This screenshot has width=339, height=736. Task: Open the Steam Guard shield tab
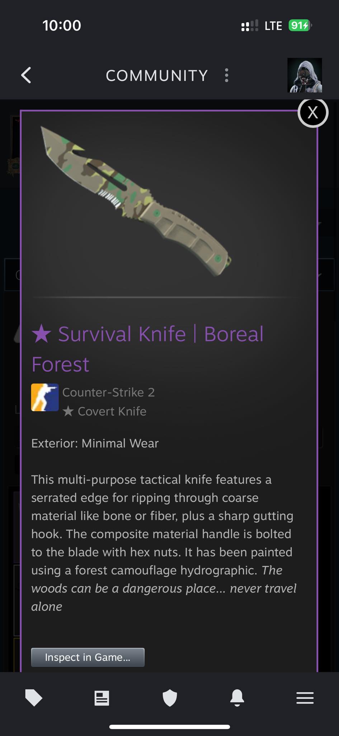pyautogui.click(x=170, y=698)
